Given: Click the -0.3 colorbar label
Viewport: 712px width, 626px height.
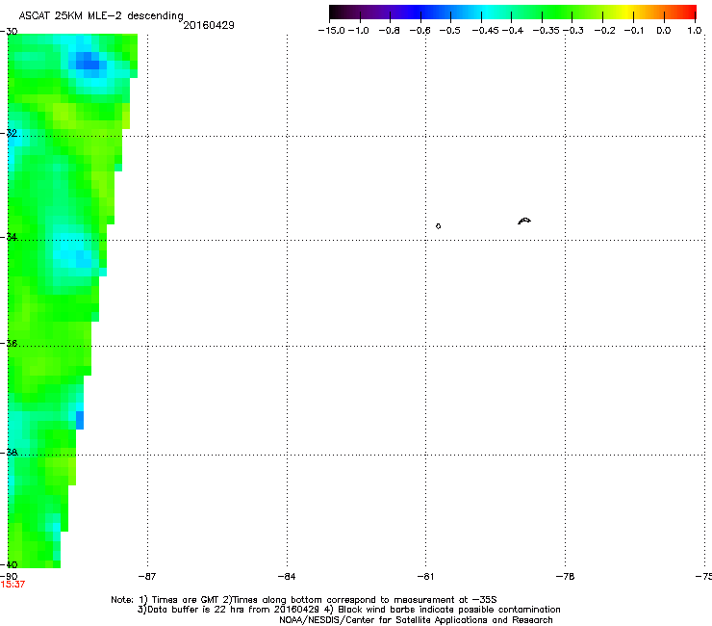Looking at the screenshot, I should coord(573,31).
